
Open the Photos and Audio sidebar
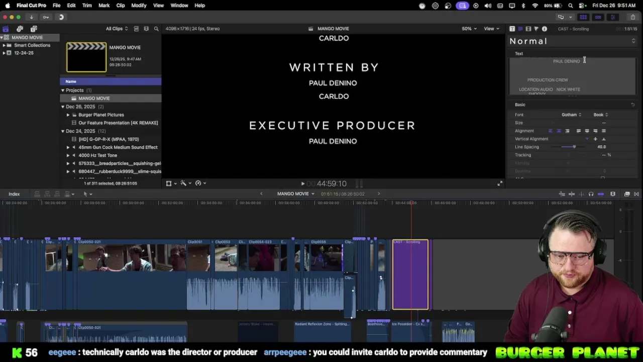(20, 29)
